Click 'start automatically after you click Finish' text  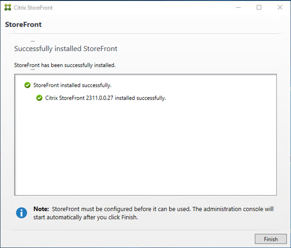[86, 217]
